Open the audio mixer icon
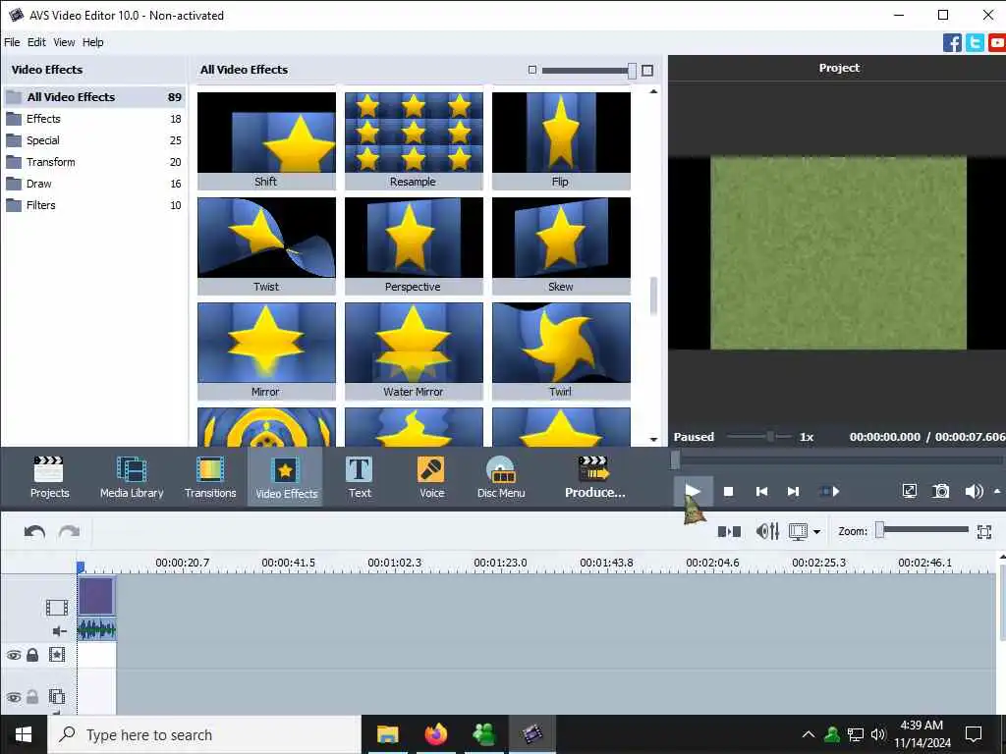This screenshot has width=1006, height=754. coord(767,531)
